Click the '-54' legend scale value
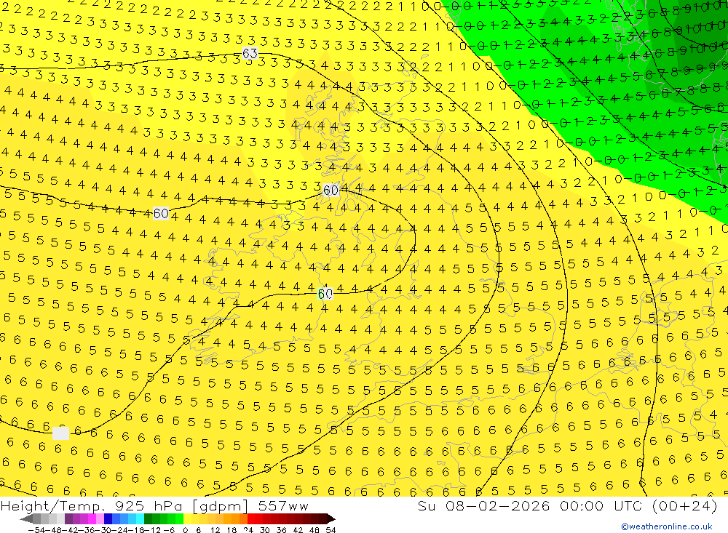 (36, 530)
